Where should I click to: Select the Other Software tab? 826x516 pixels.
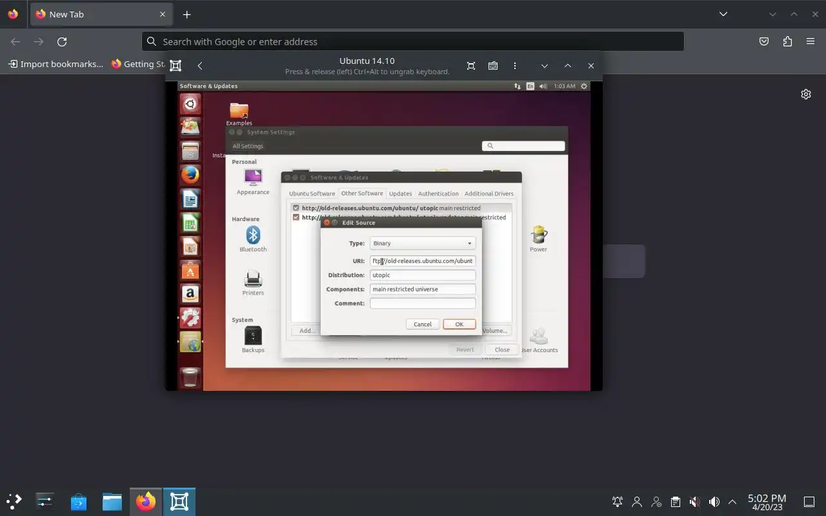pyautogui.click(x=362, y=193)
